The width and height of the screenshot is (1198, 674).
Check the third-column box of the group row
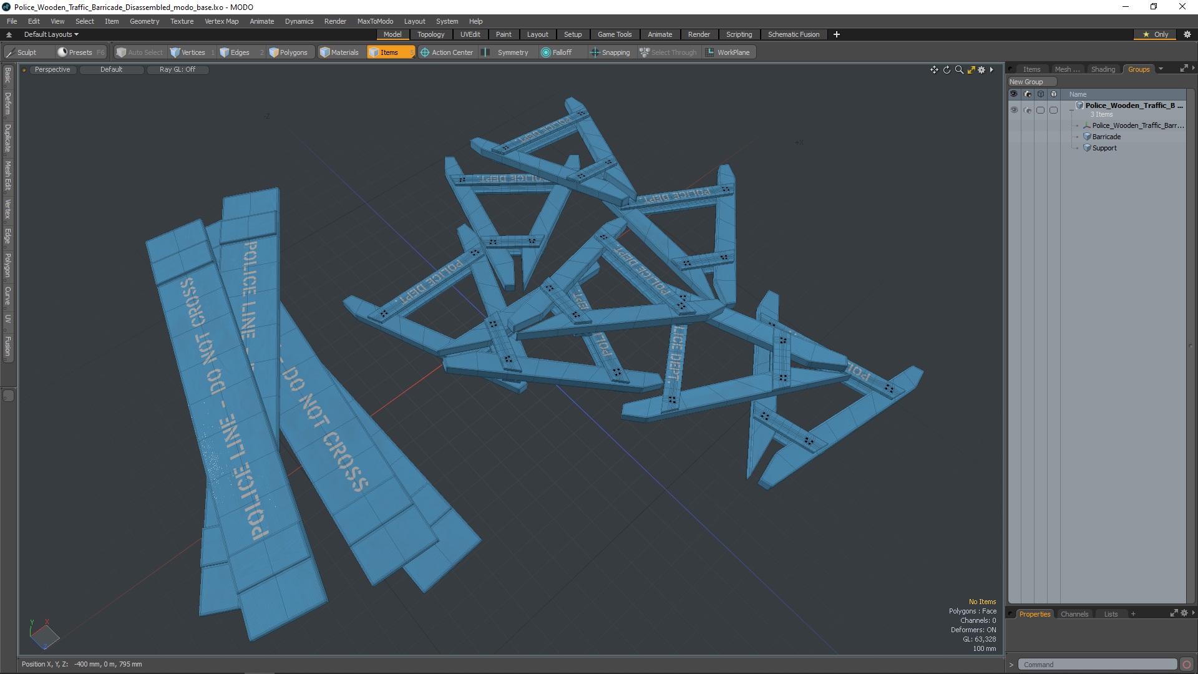tap(1040, 110)
